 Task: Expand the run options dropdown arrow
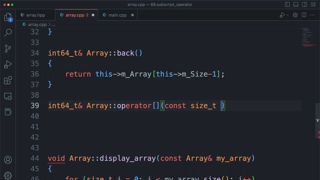(287, 15)
